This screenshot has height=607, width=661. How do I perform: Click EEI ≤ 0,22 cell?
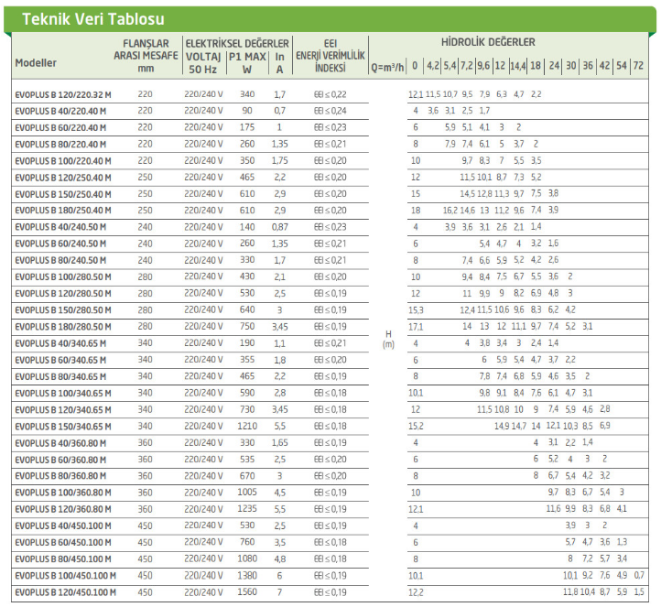[330, 94]
